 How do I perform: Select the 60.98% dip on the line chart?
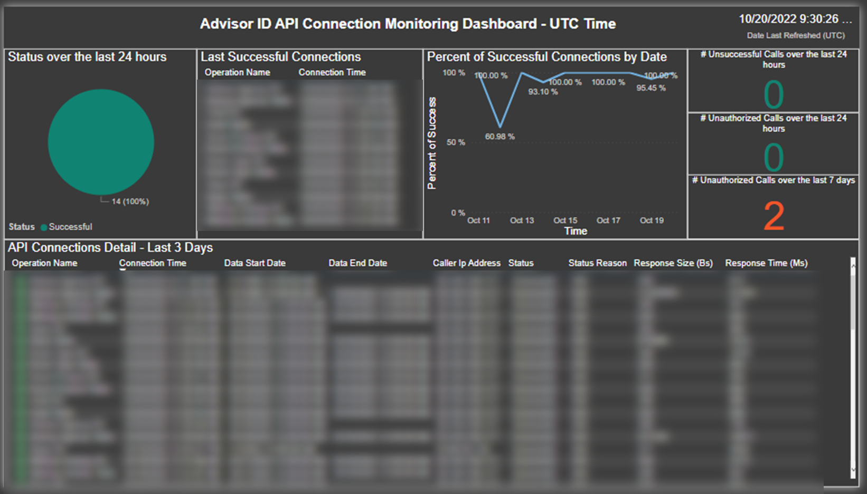(500, 127)
